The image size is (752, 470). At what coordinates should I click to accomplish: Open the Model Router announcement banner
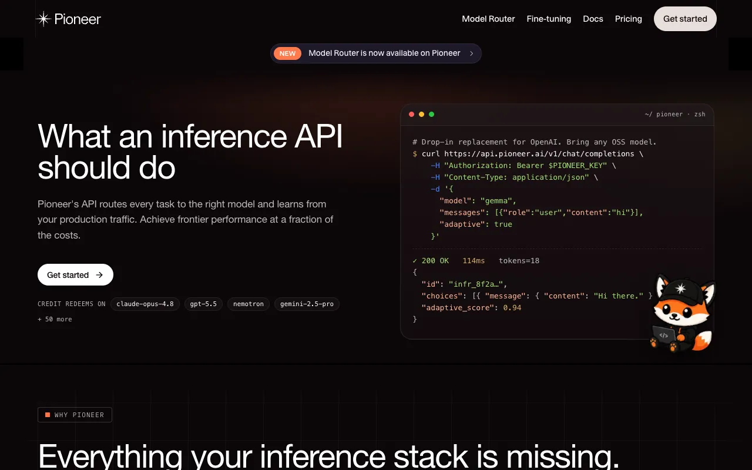376,53
